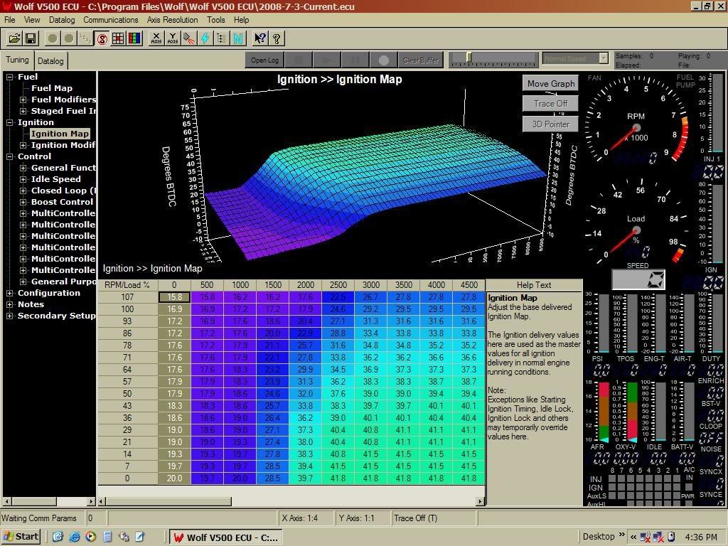This screenshot has width=728, height=546.
Task: Click the tree list toolbar icon
Action: pyautogui.click(x=222, y=38)
